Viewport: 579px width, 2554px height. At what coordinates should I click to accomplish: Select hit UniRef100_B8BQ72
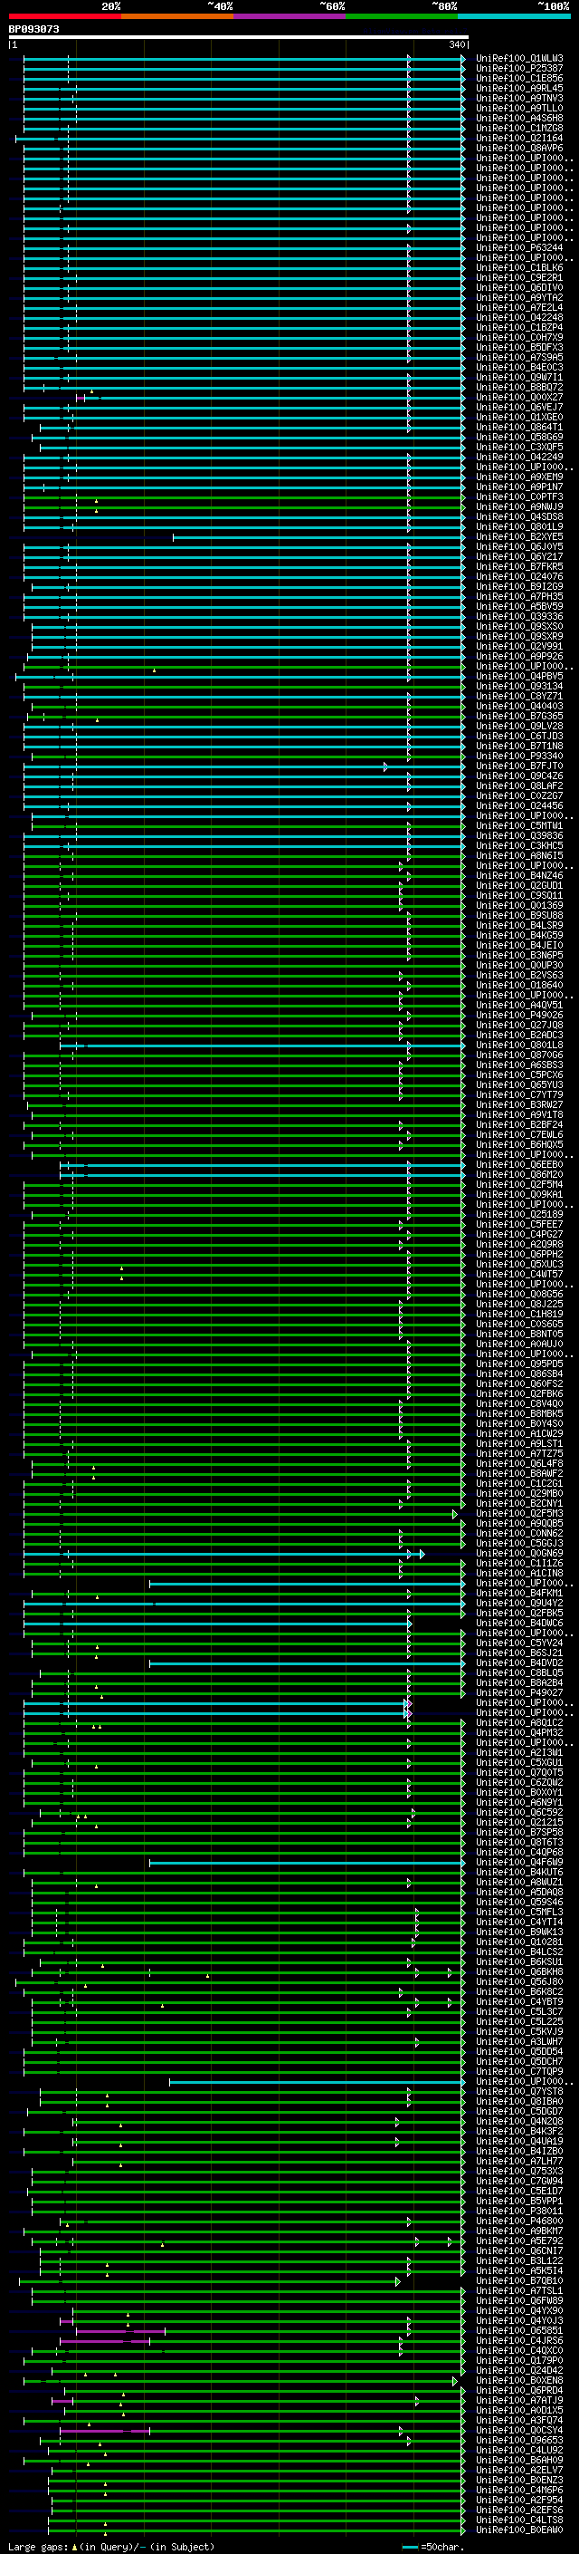pos(519,387)
